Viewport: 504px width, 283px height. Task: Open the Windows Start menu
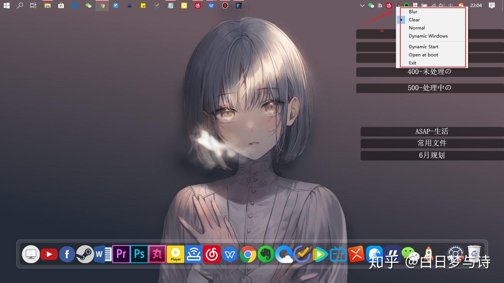coord(7,6)
